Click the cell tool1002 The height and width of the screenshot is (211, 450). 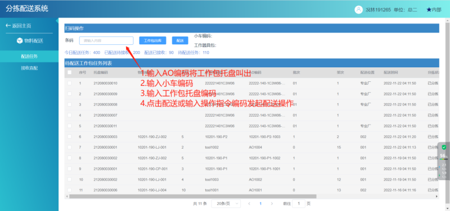212,147
